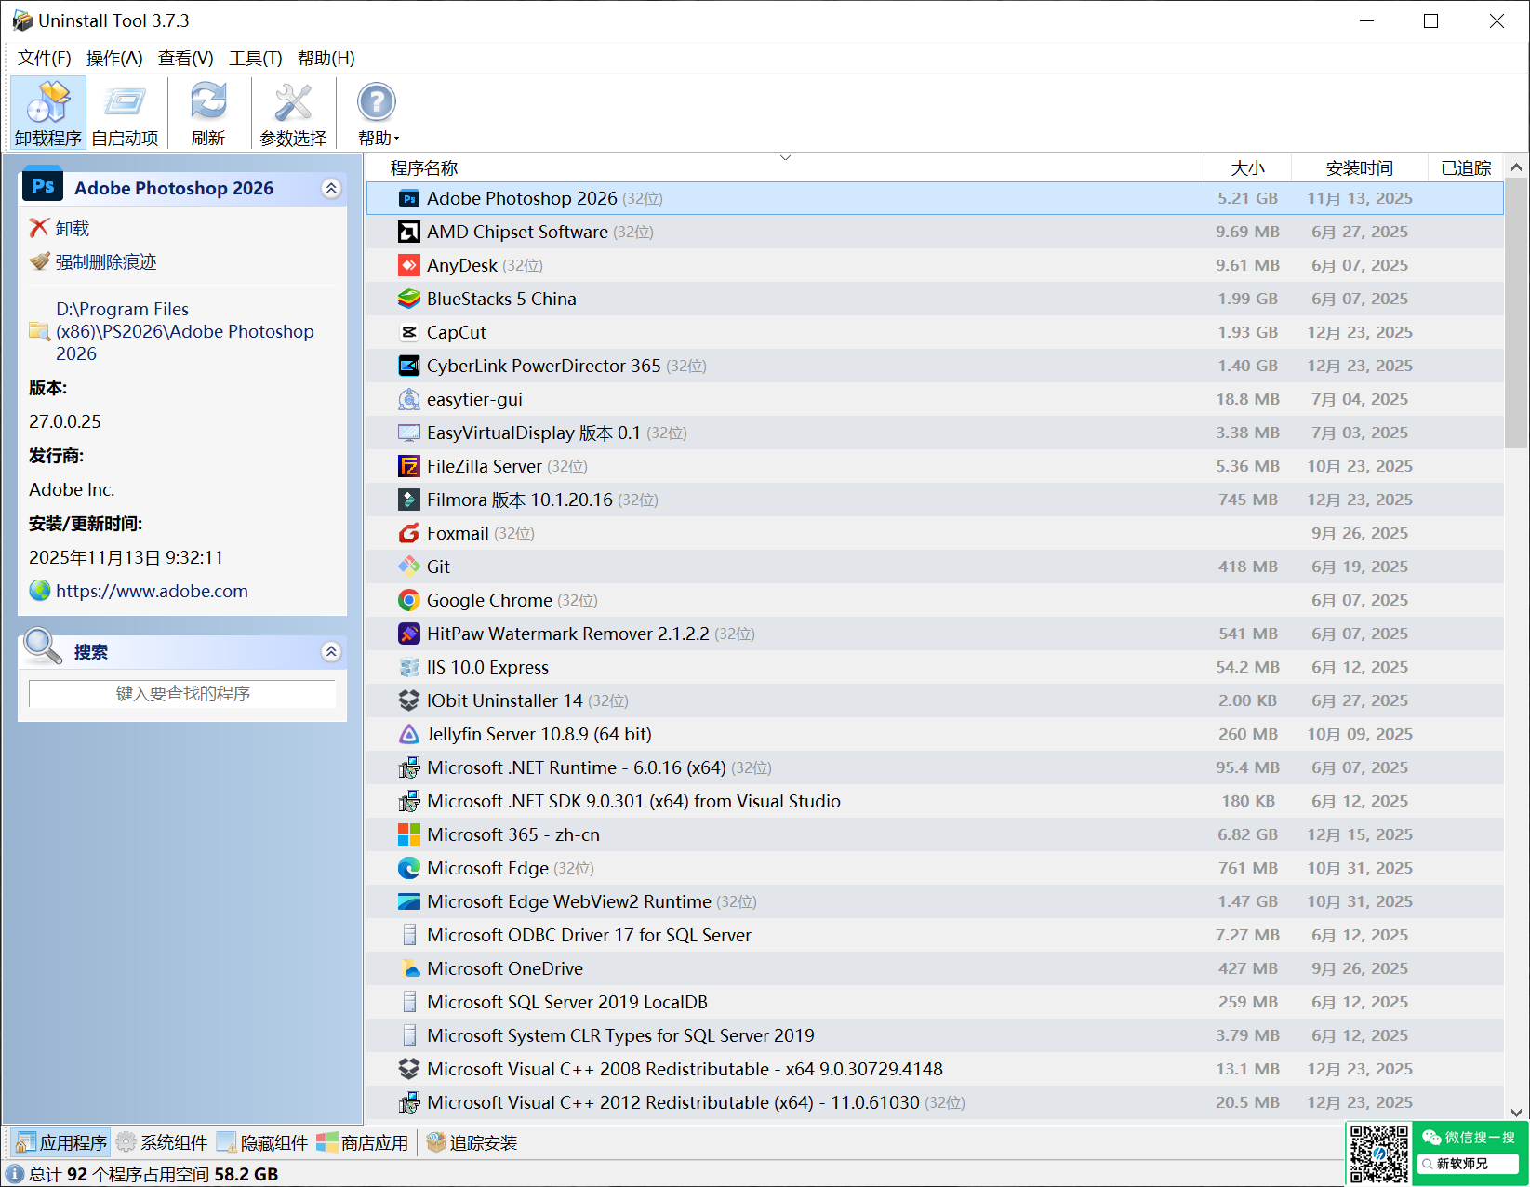Click the Foxmail program icon

click(409, 533)
